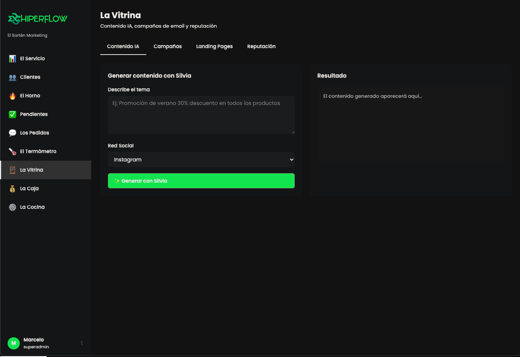The height and width of the screenshot is (357, 520).
Task: Click the Pendientes green checkmark icon
Action: coord(13,114)
